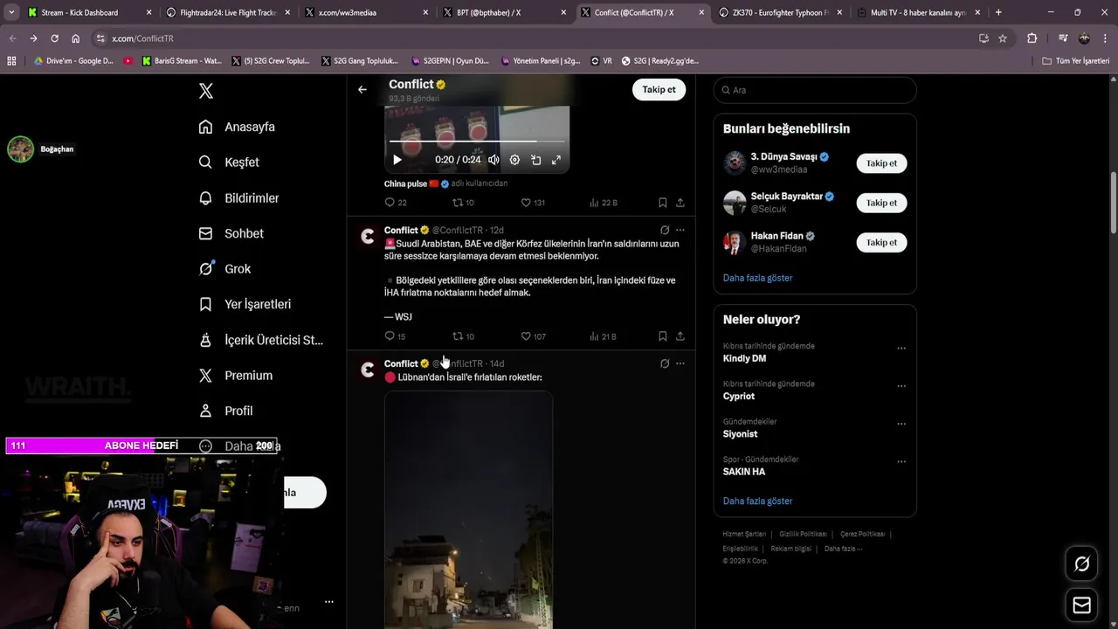This screenshot has width=1118, height=629.
Task: Seek on the video progress bar
Action: coord(477,141)
